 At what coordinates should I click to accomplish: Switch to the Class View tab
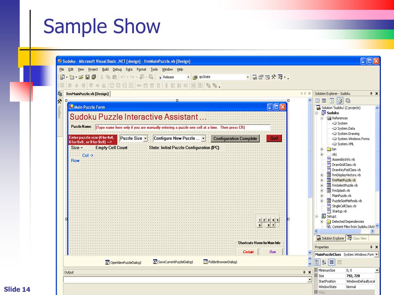[357, 238]
